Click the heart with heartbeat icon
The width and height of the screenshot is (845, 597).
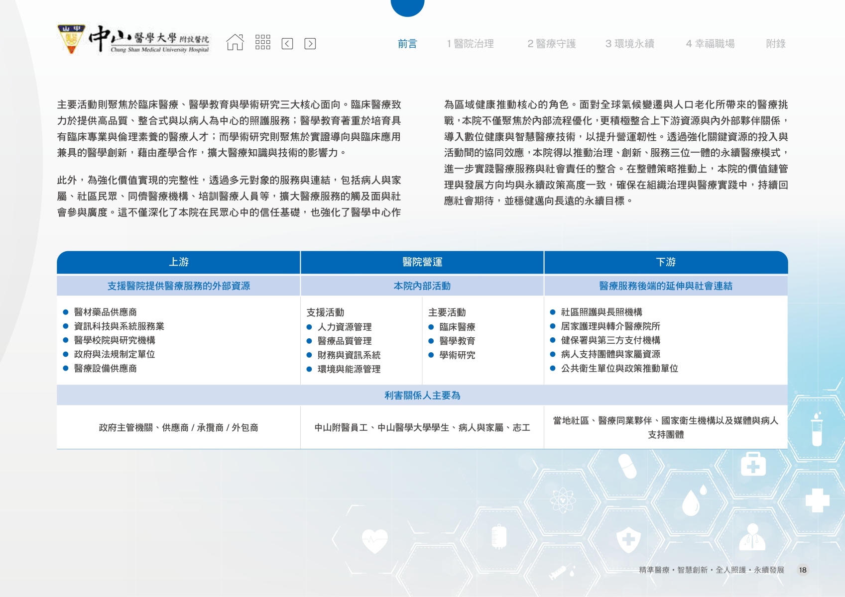pos(374,541)
